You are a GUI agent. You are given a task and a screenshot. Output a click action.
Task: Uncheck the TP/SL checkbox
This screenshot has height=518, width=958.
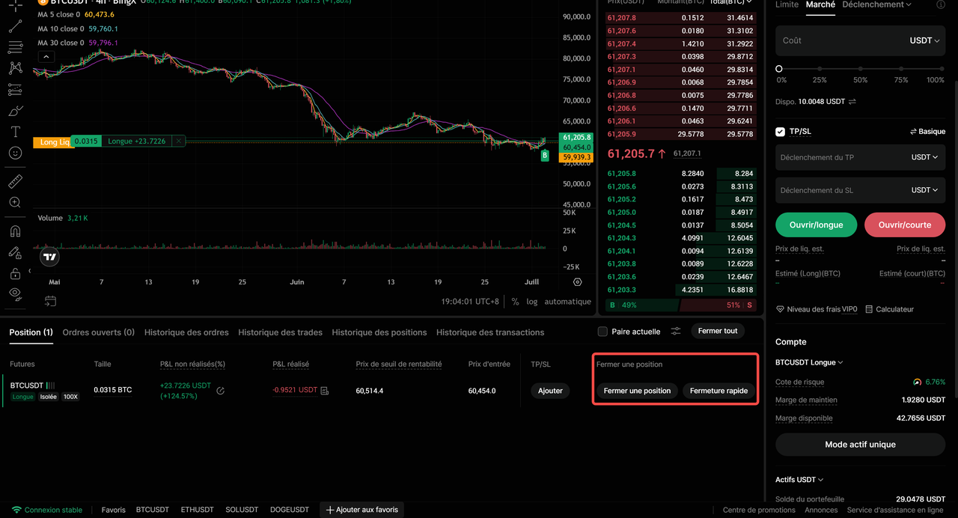click(x=781, y=132)
